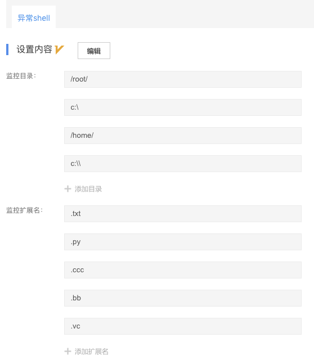Click the plus icon beside 添加目录
This screenshot has height=360, width=314.
pos(68,189)
